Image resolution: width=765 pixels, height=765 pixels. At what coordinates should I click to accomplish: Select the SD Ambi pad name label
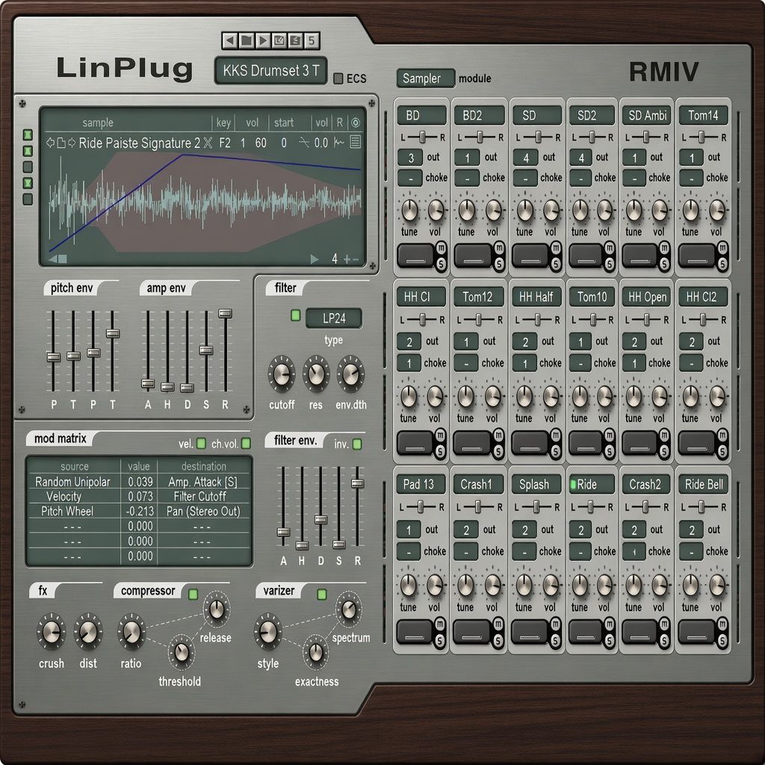pos(647,116)
